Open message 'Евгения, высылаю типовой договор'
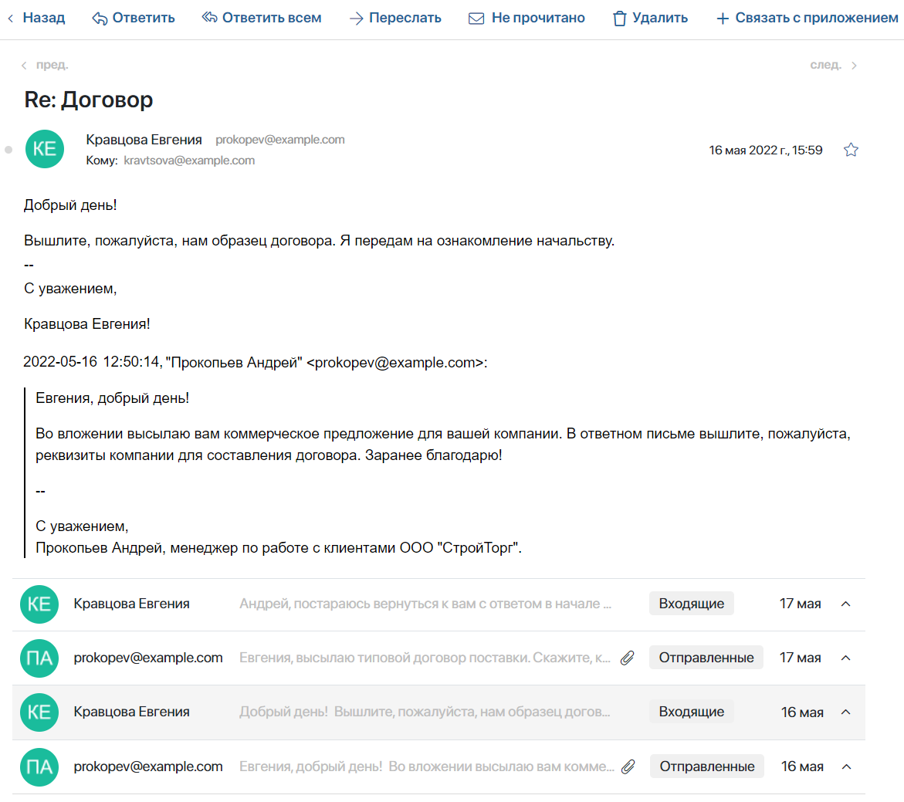 (x=425, y=658)
